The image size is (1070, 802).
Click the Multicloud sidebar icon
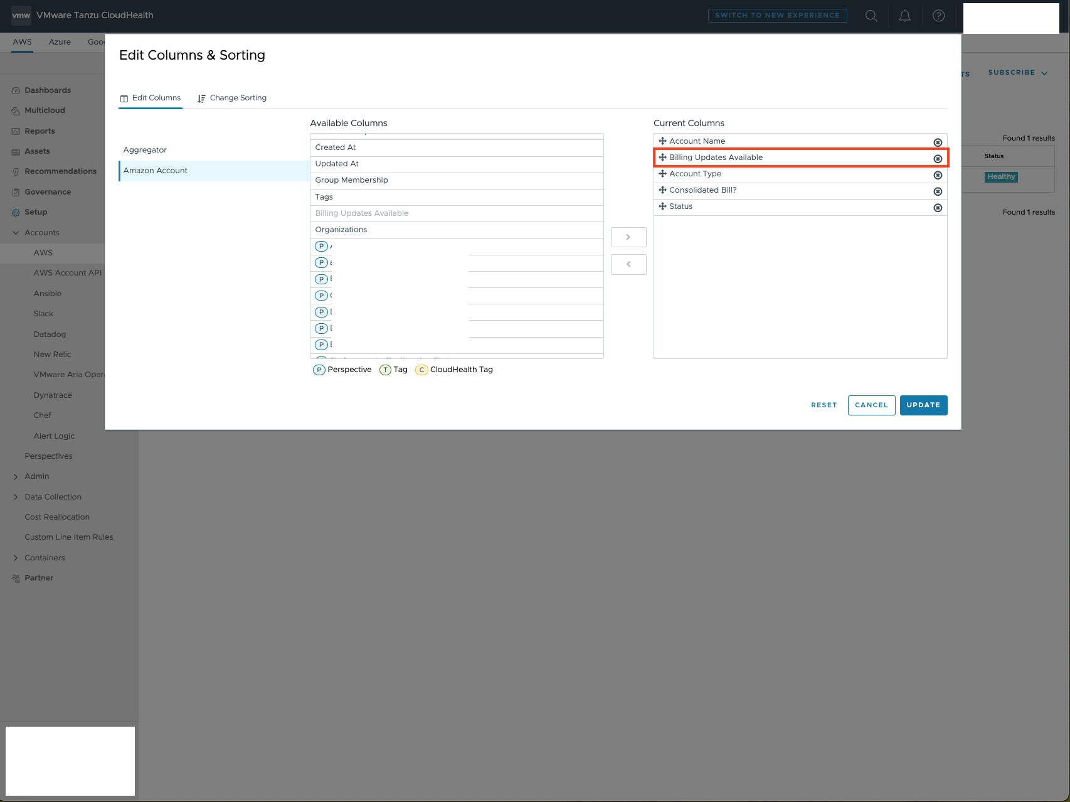click(16, 110)
